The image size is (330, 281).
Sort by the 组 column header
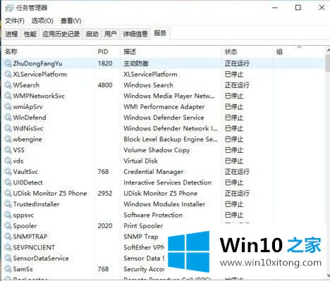(299, 51)
